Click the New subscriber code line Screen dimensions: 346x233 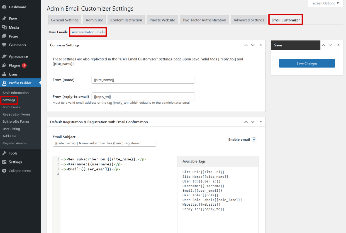pos(104,159)
